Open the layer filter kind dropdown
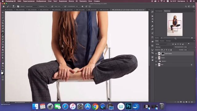 (x=161, y=44)
